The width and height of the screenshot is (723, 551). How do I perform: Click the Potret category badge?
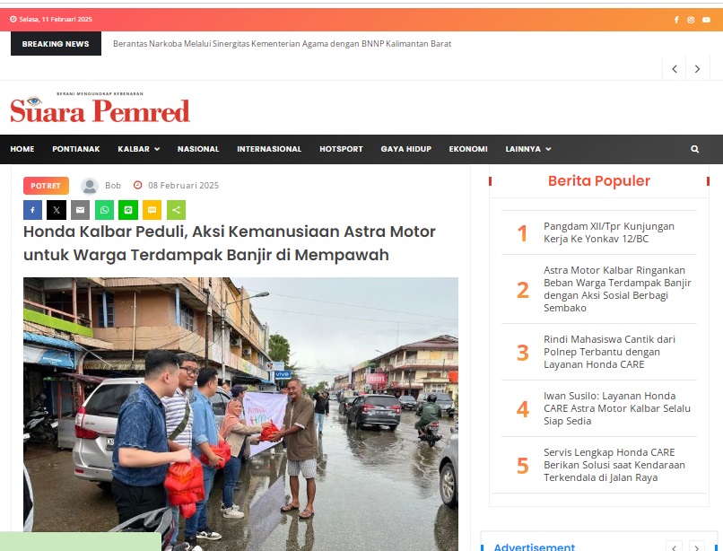coord(46,186)
